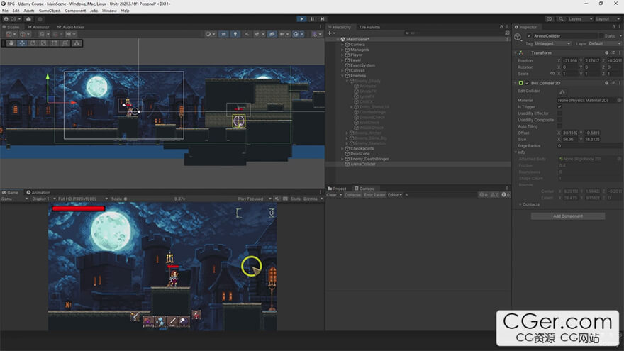The height and width of the screenshot is (351, 624).
Task: Click the Pause button
Action: click(x=313, y=18)
